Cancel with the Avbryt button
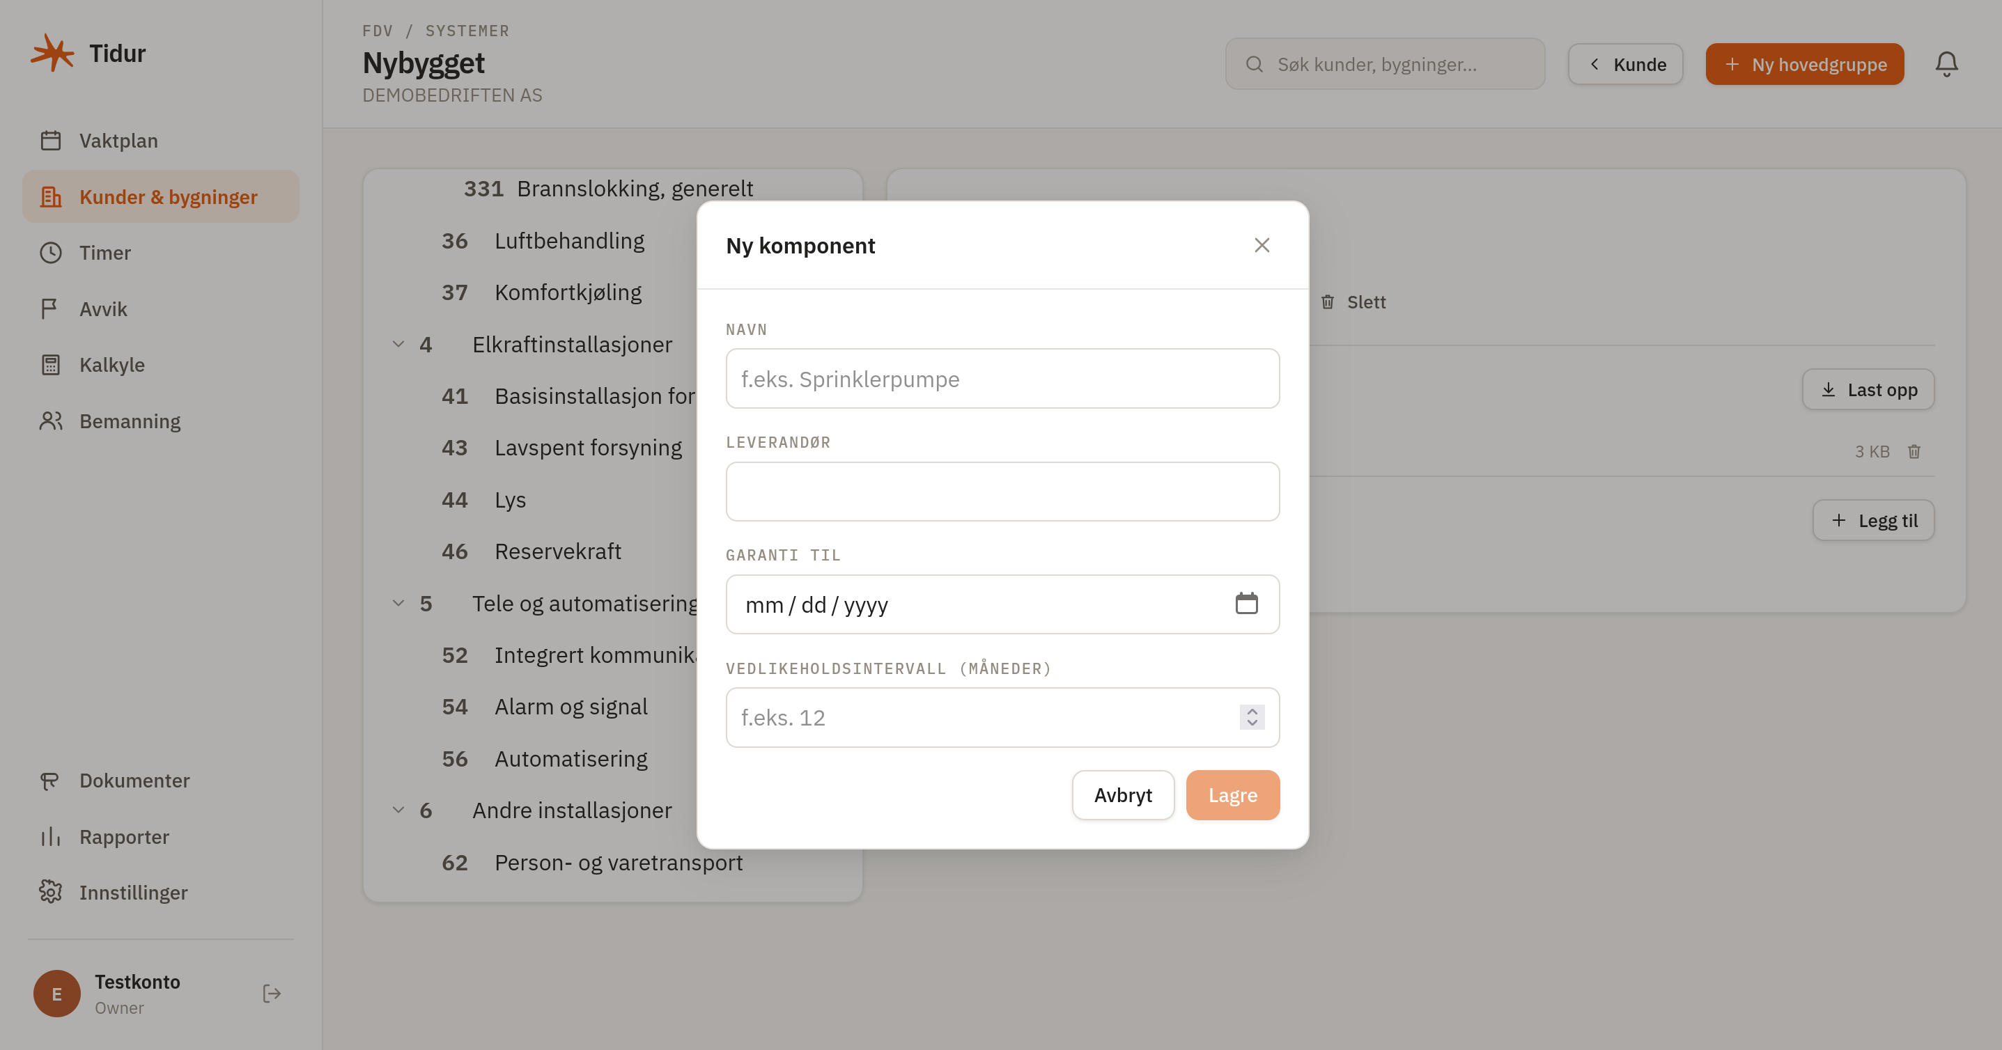The width and height of the screenshot is (2002, 1050). (x=1123, y=794)
